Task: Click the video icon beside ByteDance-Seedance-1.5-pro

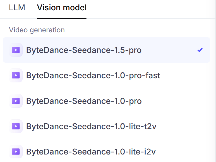Action: pyautogui.click(x=16, y=50)
